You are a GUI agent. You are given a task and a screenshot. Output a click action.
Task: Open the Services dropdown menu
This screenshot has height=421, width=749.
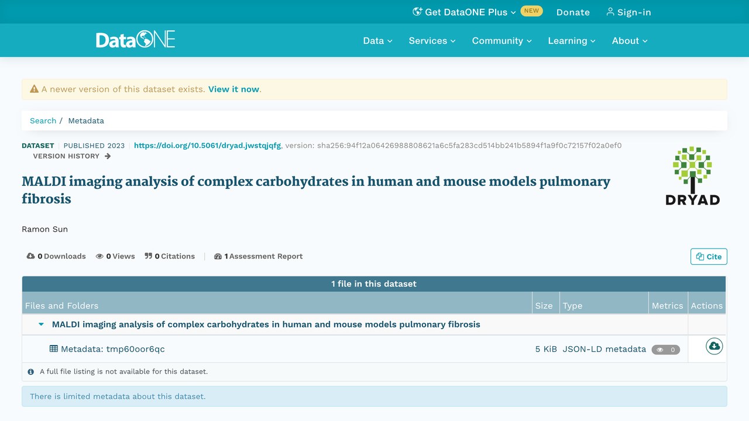click(432, 40)
